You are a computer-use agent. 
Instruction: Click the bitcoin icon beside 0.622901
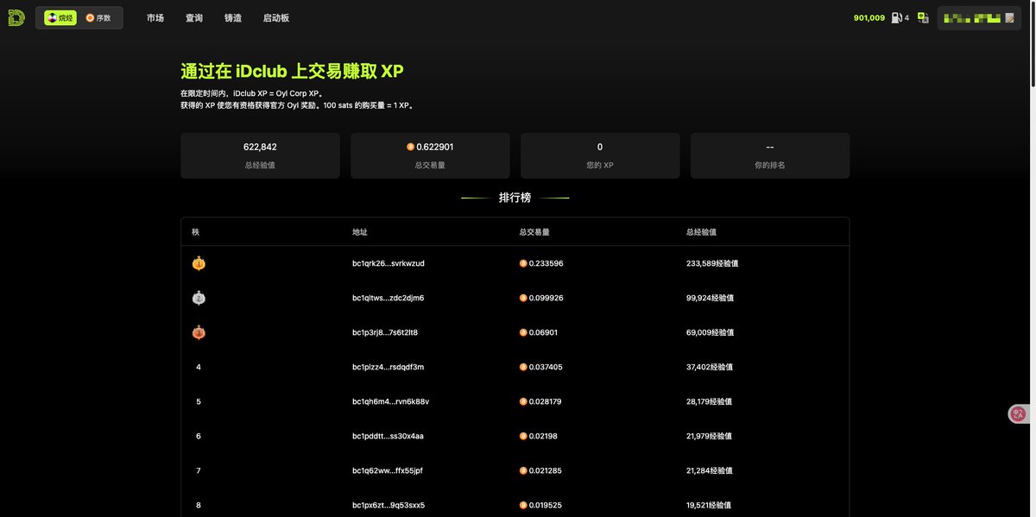click(x=411, y=148)
